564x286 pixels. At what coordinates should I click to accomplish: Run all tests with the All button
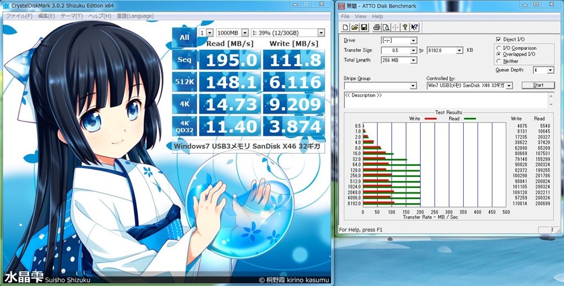coord(185,37)
